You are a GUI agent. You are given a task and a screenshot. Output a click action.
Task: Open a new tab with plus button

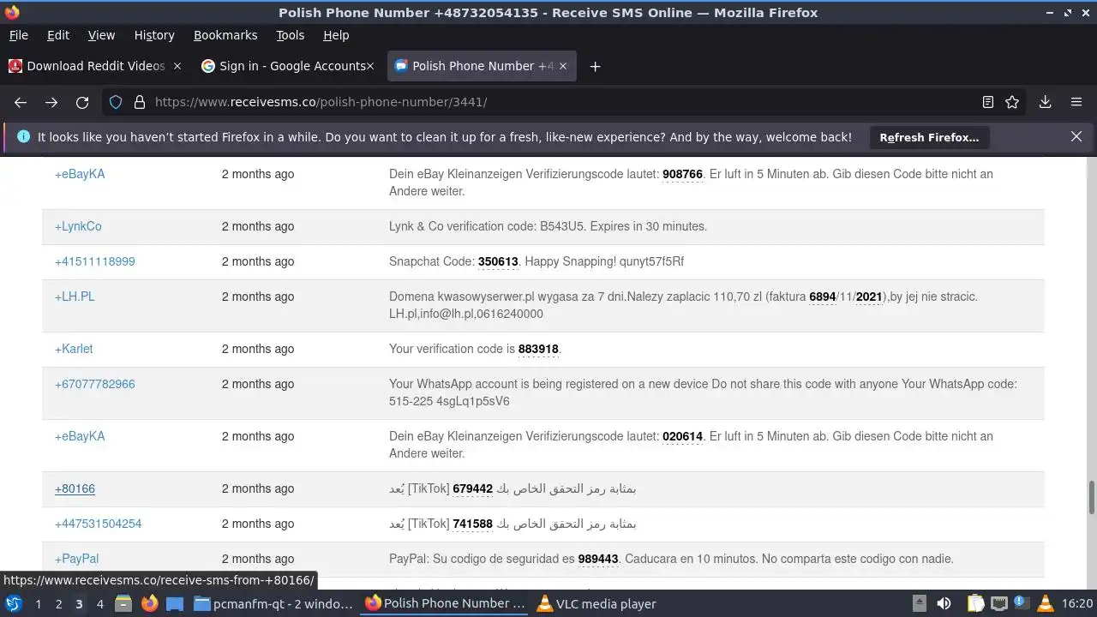(595, 66)
